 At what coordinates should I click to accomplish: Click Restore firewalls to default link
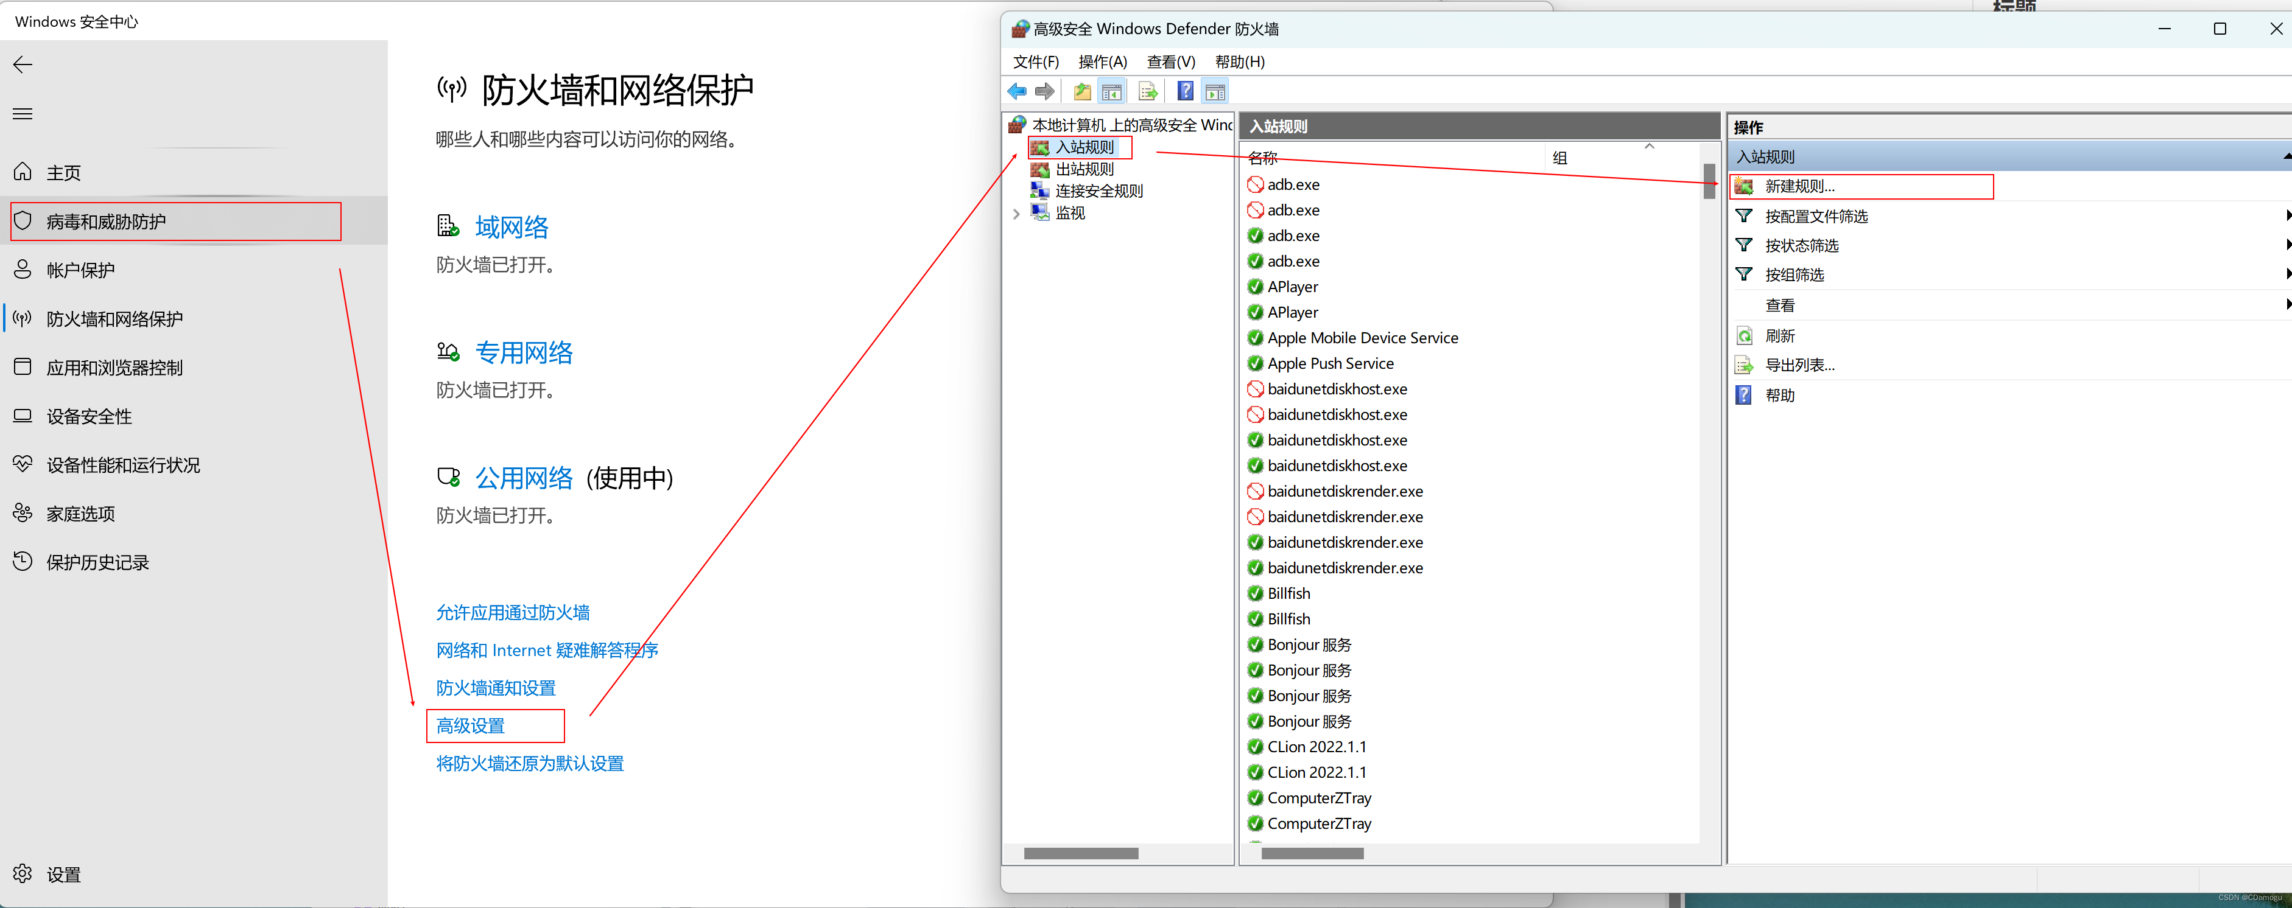pos(530,763)
